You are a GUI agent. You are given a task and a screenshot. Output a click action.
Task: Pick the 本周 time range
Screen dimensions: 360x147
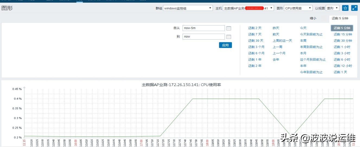pyautogui.click(x=303, y=41)
